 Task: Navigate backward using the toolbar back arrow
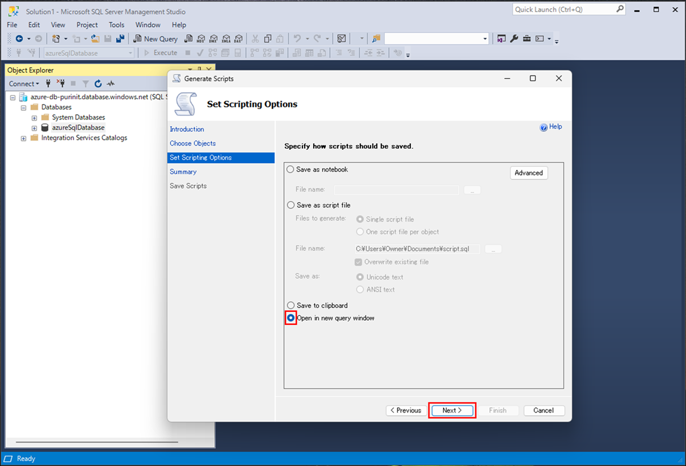pyautogui.click(x=19, y=39)
